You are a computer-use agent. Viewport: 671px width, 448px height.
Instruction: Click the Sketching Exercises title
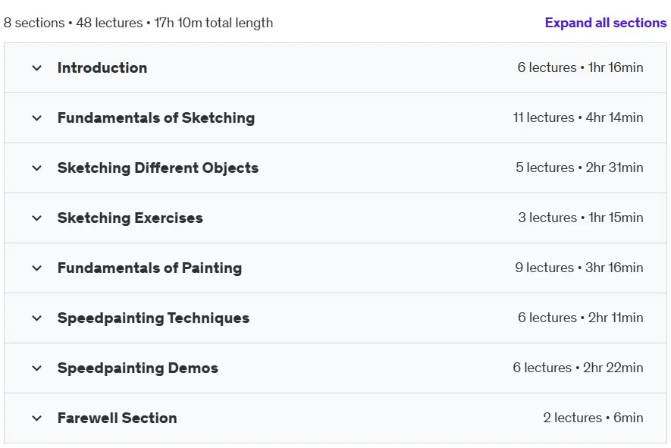tap(130, 218)
